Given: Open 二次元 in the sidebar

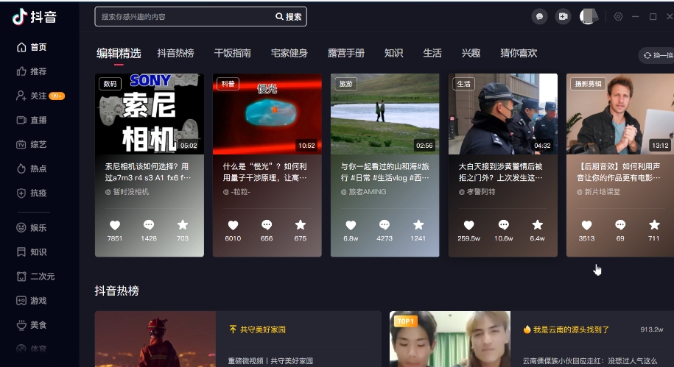Looking at the screenshot, I should (x=35, y=277).
